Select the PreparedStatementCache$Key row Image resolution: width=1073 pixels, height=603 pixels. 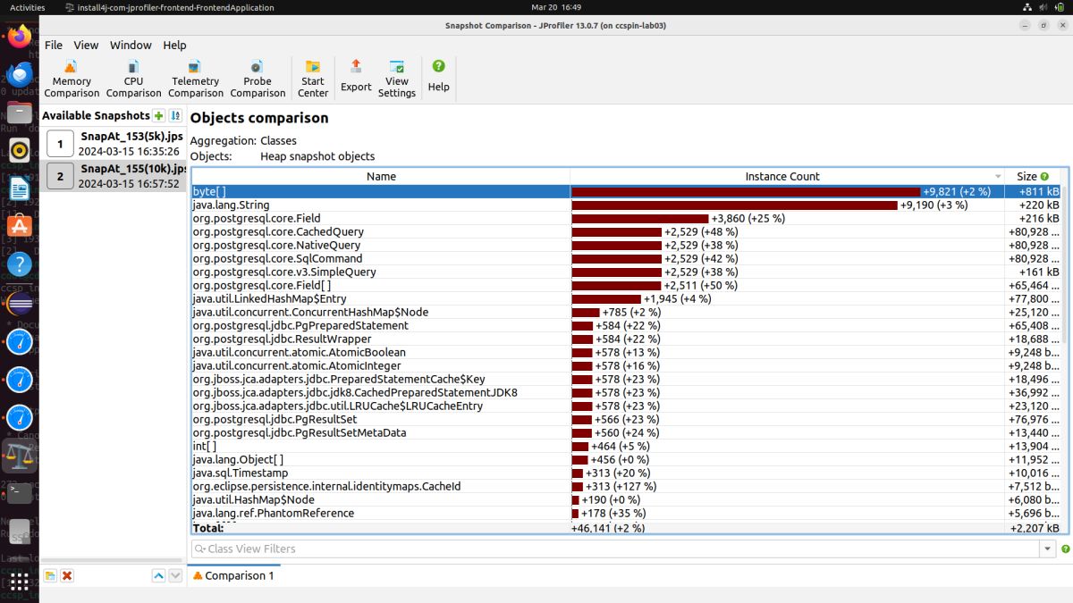(x=626, y=379)
